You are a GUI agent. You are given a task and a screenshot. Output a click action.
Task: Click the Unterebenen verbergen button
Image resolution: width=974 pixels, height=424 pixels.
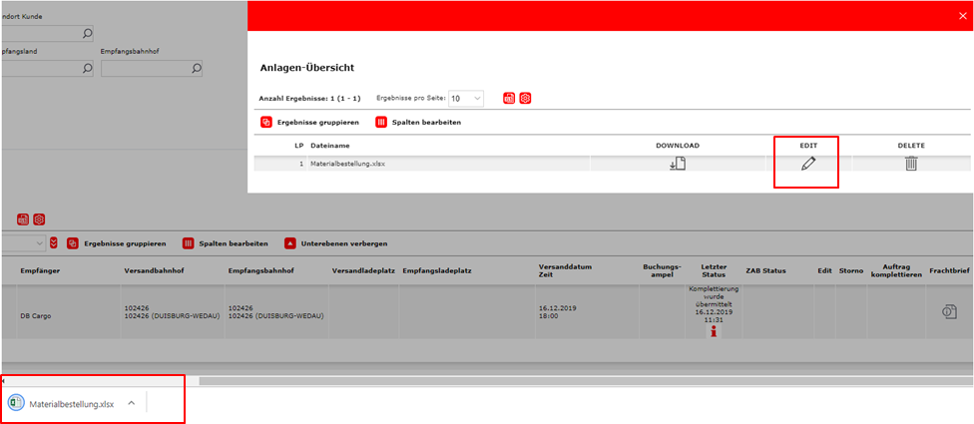pyautogui.click(x=336, y=243)
